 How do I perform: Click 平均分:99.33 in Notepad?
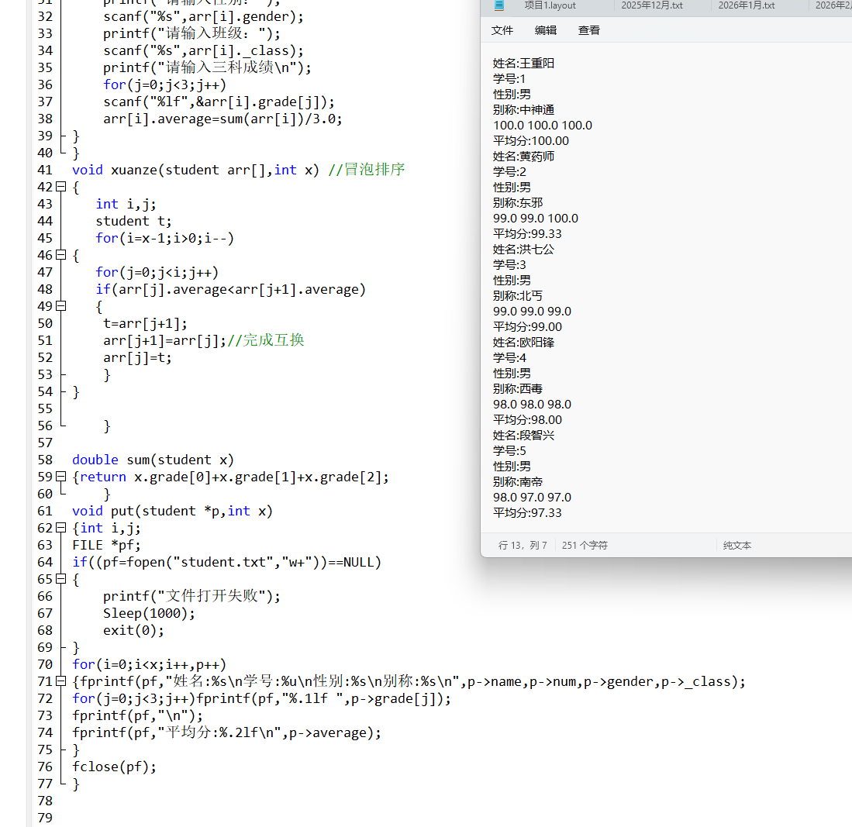[527, 233]
